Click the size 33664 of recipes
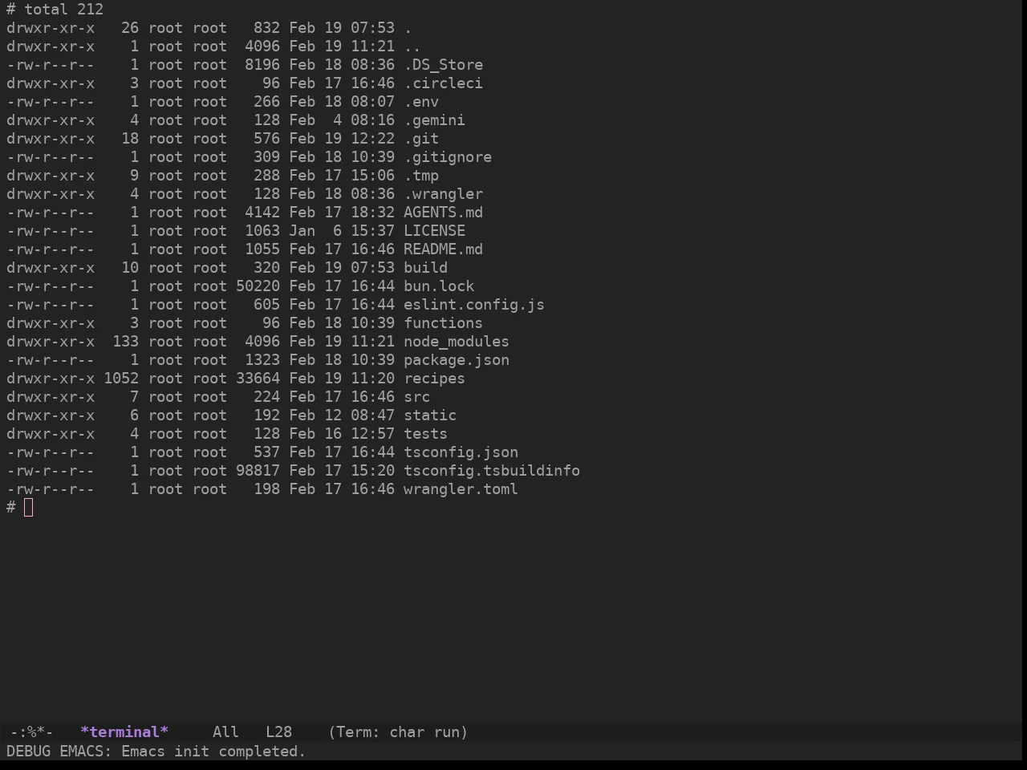Screen dimensions: 1027x770 (258, 379)
